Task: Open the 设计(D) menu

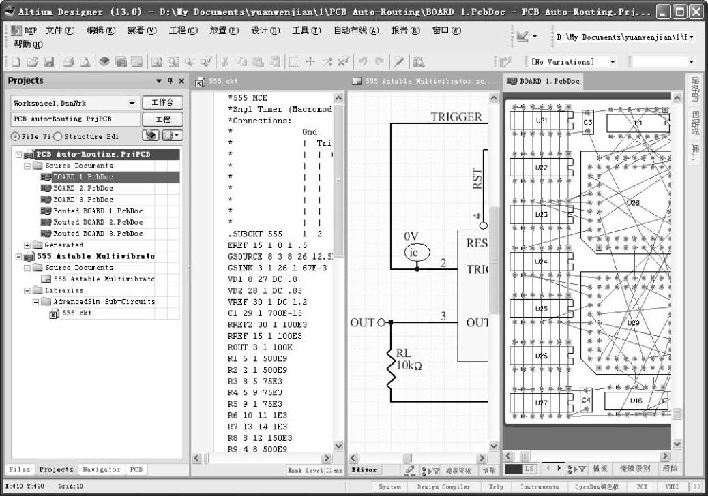Action: (265, 30)
